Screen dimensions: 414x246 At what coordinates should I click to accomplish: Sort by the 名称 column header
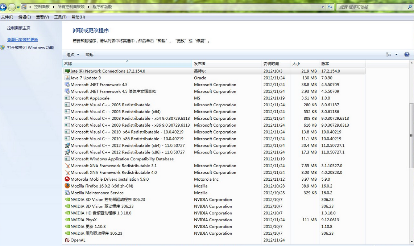pyautogui.click(x=127, y=64)
